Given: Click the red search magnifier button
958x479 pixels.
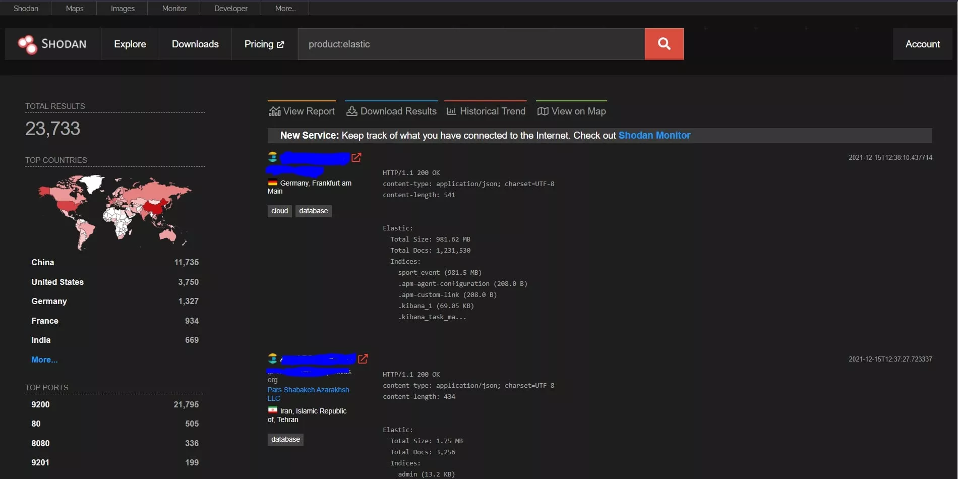Looking at the screenshot, I should (664, 44).
